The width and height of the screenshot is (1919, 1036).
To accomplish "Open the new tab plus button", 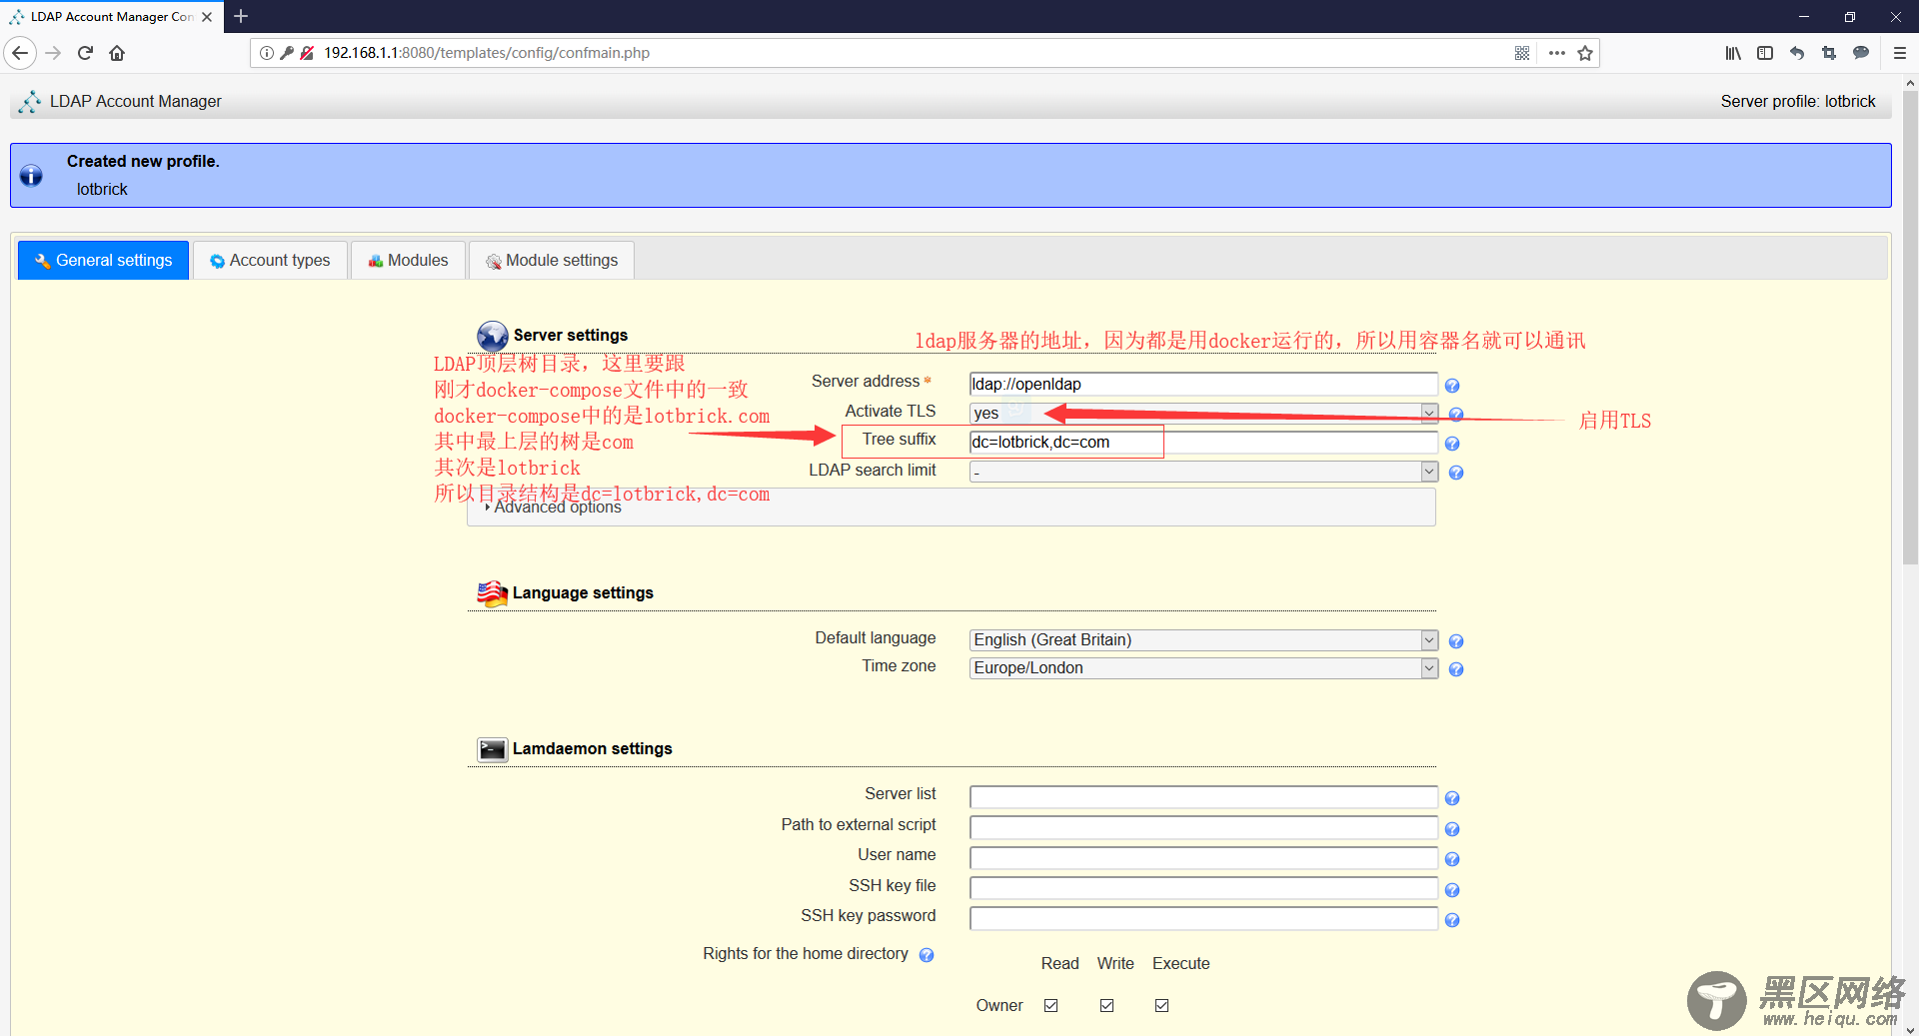I will click(241, 16).
